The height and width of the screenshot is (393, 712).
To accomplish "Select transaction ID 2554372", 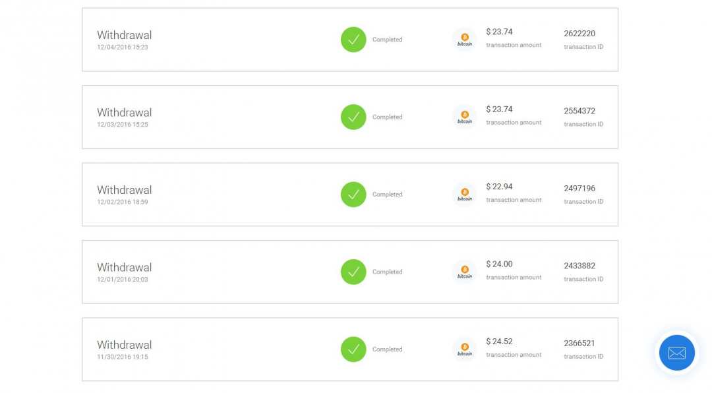I will (579, 111).
